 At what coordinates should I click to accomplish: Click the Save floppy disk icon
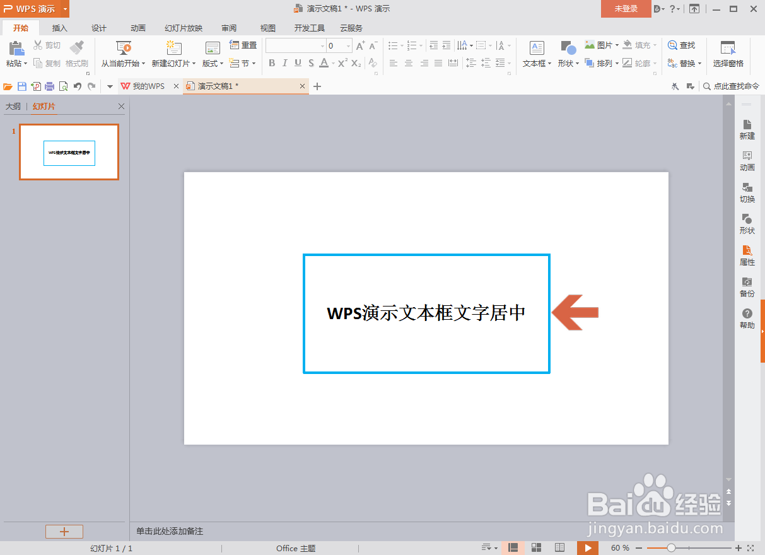(x=22, y=86)
